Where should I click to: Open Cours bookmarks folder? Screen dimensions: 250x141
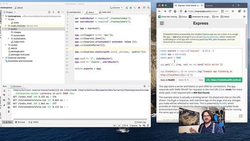point(183,16)
